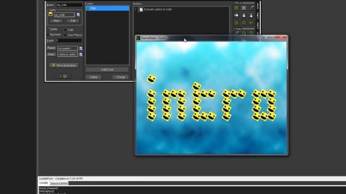Click the Delete event button

pos(94,77)
